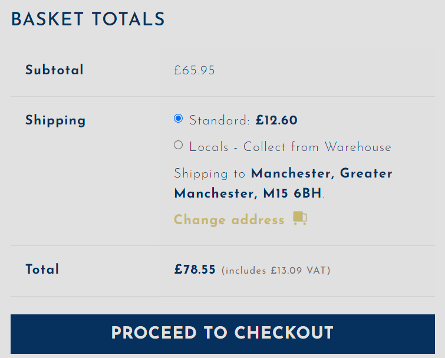The image size is (445, 358).
Task: Click the Shipping row label
Action: coord(55,120)
